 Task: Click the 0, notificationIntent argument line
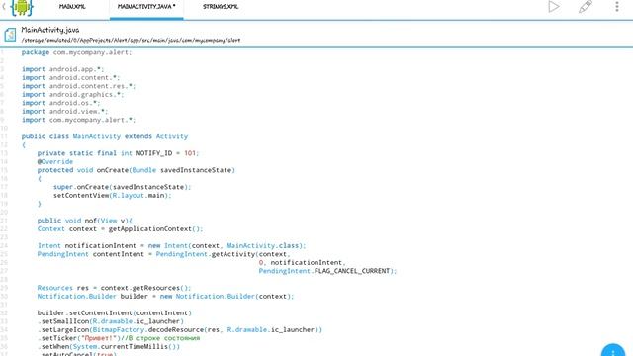pyautogui.click(x=302, y=263)
